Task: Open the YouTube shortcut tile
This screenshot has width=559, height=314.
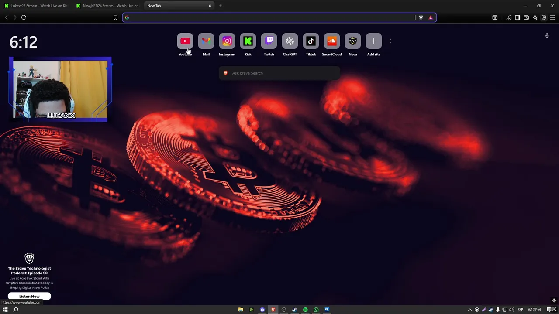Action: [185, 41]
